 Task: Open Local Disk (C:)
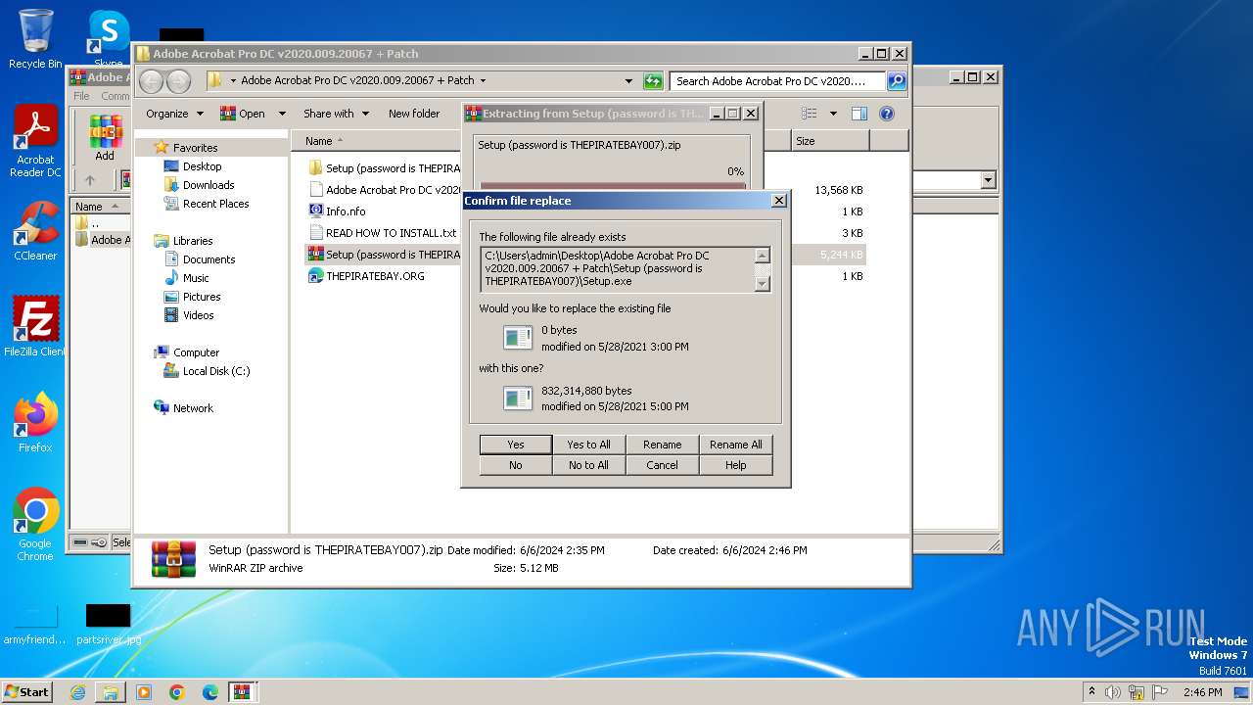pyautogui.click(x=215, y=371)
